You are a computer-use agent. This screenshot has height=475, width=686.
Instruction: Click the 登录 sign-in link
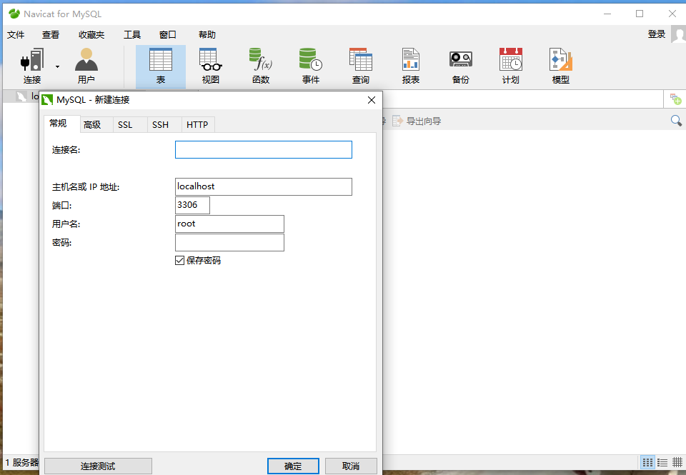click(656, 34)
